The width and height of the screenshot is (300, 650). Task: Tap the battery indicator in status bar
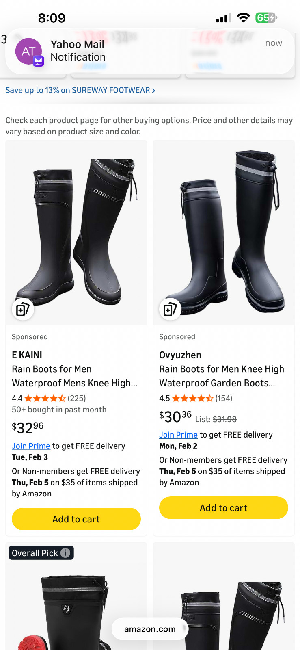[266, 18]
